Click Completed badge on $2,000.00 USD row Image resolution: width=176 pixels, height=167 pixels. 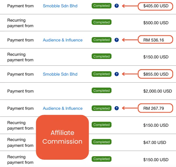pos(102,91)
